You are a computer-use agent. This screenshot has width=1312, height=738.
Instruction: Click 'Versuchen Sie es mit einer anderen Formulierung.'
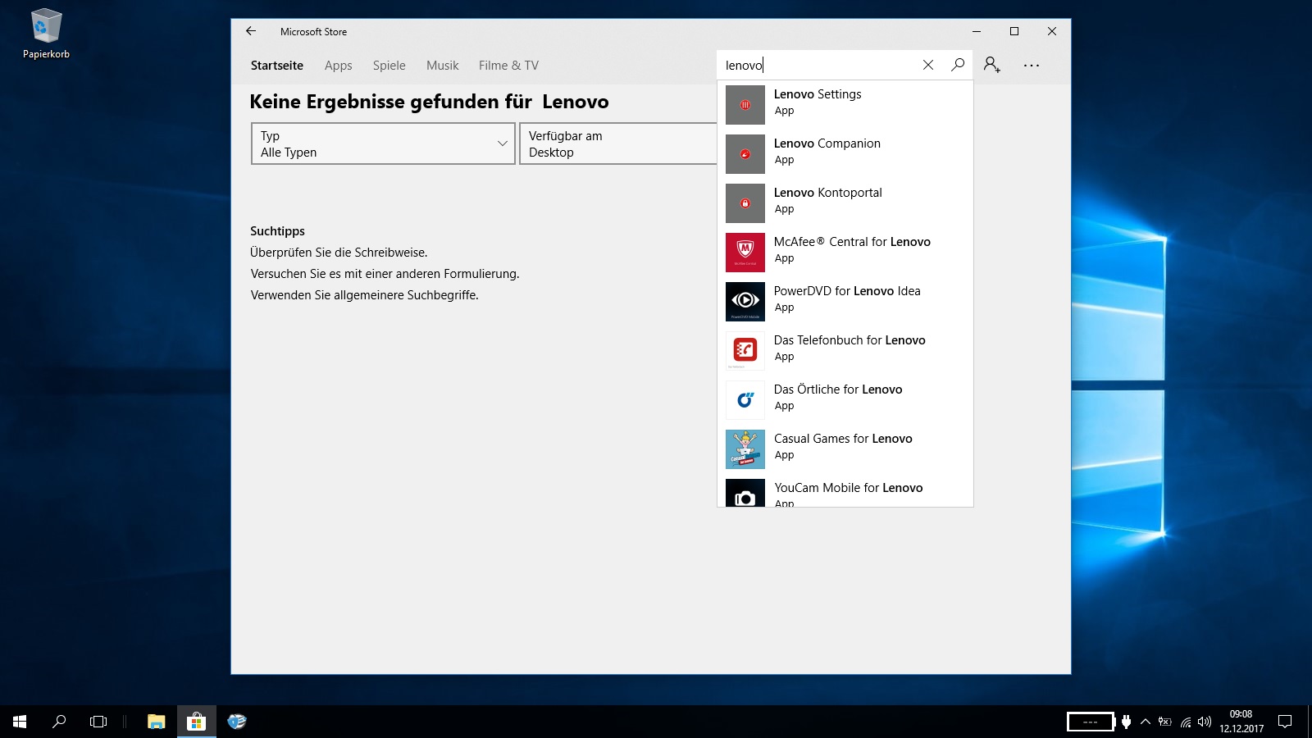point(385,274)
